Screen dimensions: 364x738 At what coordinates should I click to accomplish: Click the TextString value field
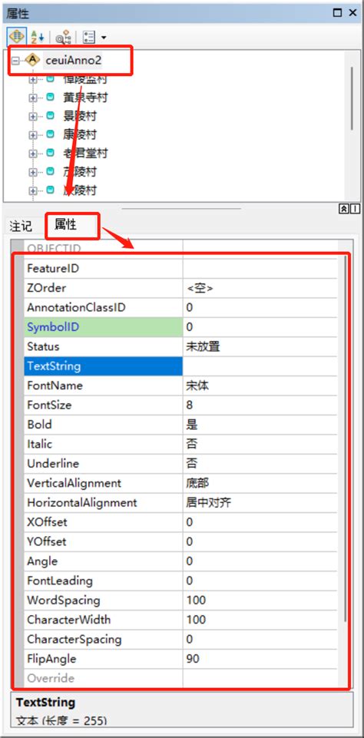[260, 366]
